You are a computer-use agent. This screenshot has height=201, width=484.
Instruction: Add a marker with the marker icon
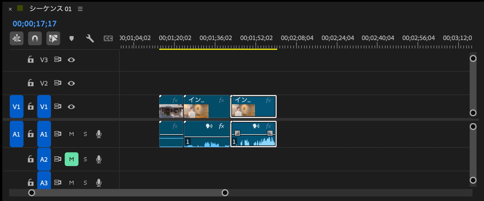[72, 38]
